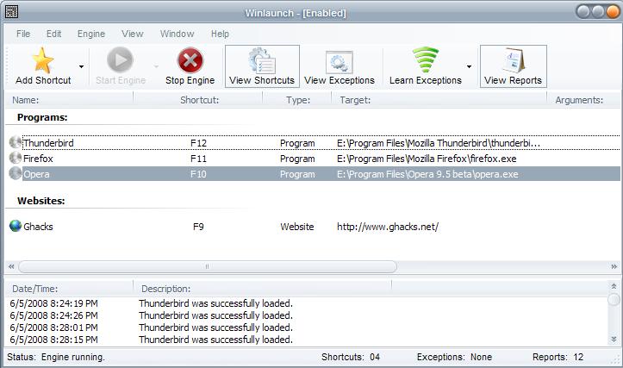Click the Add Shortcut star icon
Viewport: 623px width, 368px height.
click(x=42, y=60)
